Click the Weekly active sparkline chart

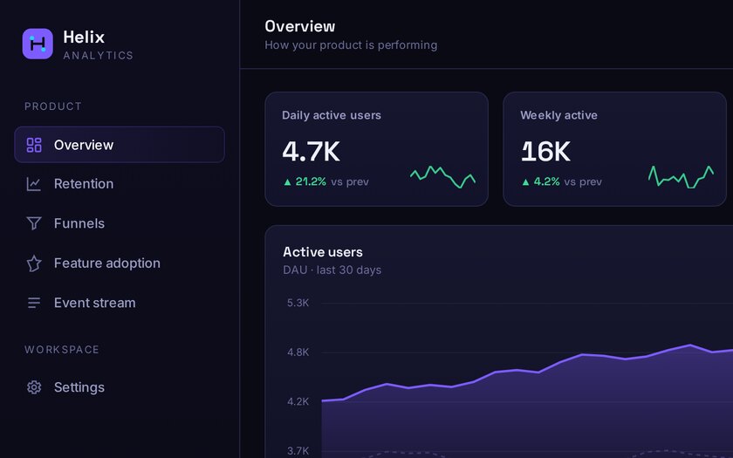coord(681,176)
